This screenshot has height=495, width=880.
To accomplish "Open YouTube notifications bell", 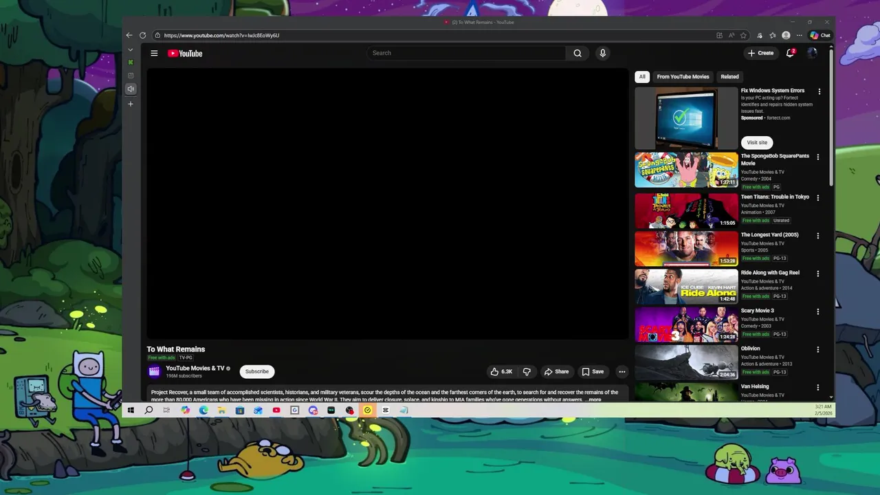I will [x=791, y=53].
